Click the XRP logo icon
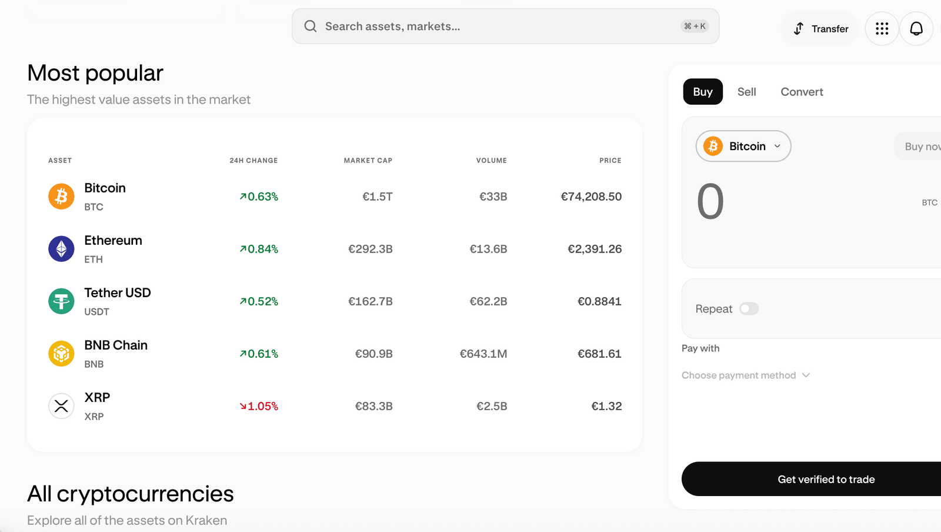The height and width of the screenshot is (532, 941). coord(61,406)
